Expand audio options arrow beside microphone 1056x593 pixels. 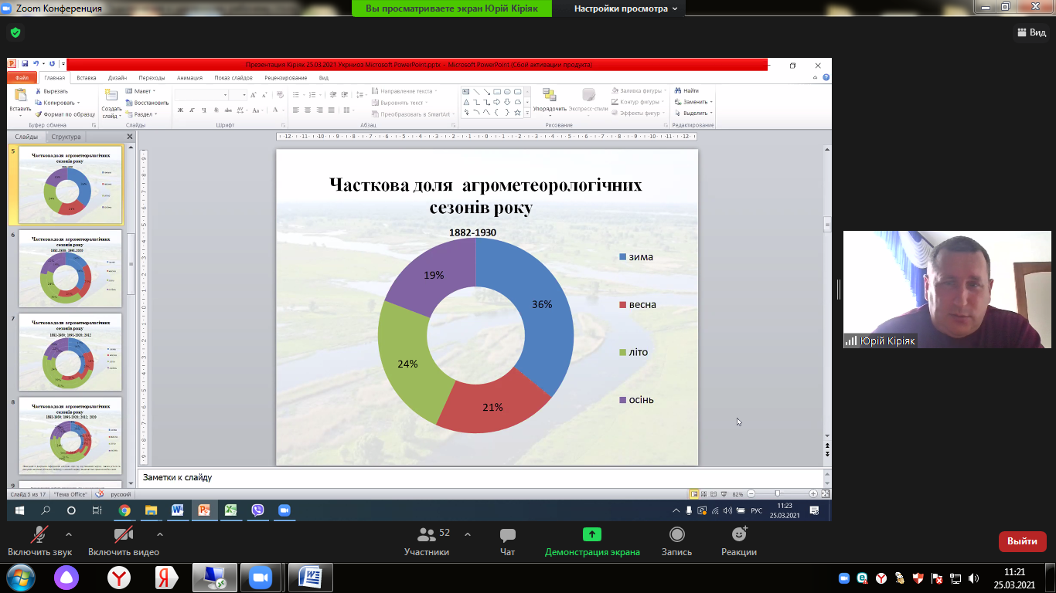pyautogui.click(x=69, y=534)
